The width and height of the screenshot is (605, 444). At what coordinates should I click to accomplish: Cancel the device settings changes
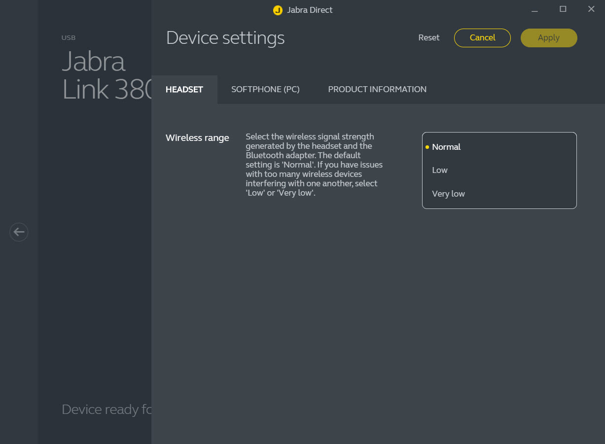click(482, 37)
